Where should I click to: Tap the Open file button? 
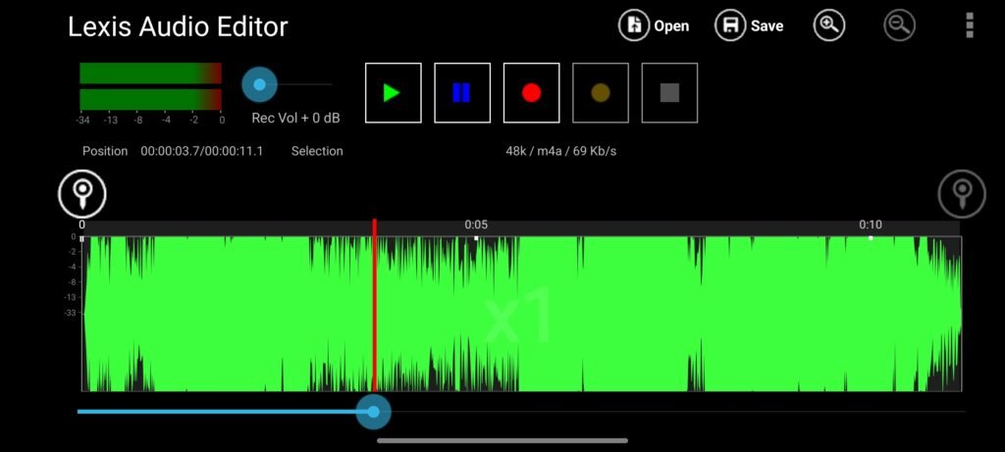(x=654, y=25)
